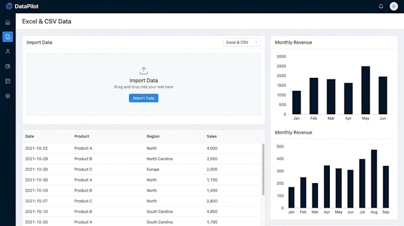Screen dimensions: 404x226
Task: Select the 2021-10-29 date cell
Action: pyautogui.click(x=36, y=159)
